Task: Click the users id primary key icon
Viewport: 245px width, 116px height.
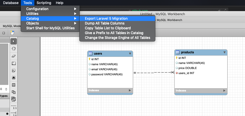Action: pos(89,59)
